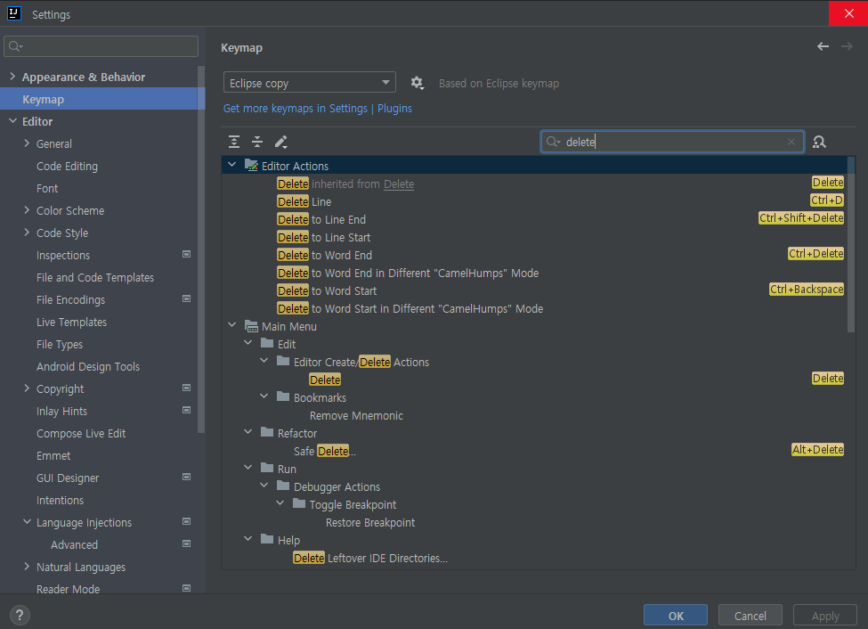Select Restore Breakpoint action

[369, 523]
